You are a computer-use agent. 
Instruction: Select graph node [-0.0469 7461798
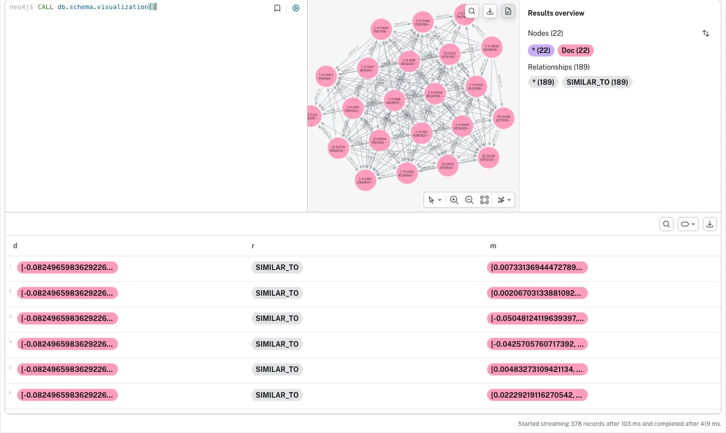click(x=381, y=30)
